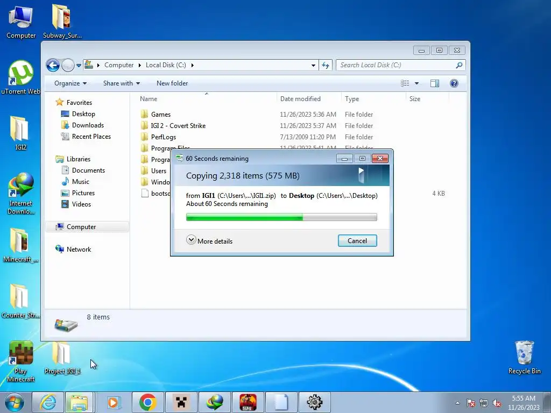Open the Share with menu
Viewport: 551px width, 413px height.
122,83
